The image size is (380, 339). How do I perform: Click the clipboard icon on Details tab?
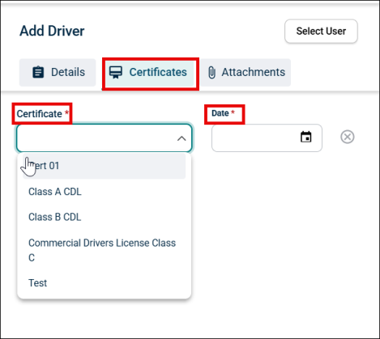[x=38, y=72]
